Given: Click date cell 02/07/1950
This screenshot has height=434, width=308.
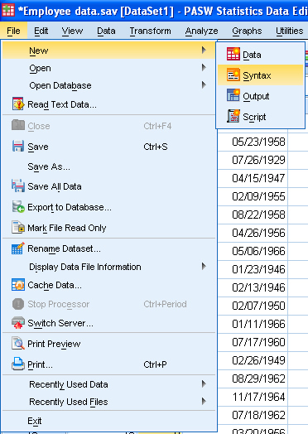Looking at the screenshot, I should click(x=253, y=306).
